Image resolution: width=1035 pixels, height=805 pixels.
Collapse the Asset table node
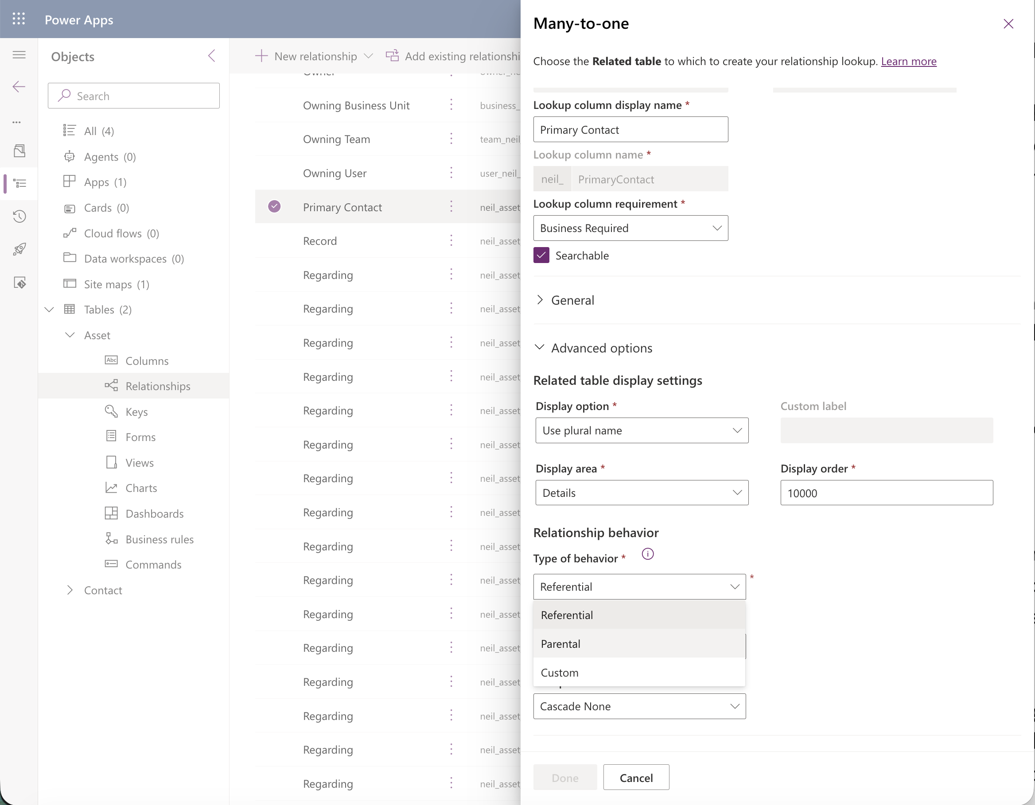(x=70, y=335)
